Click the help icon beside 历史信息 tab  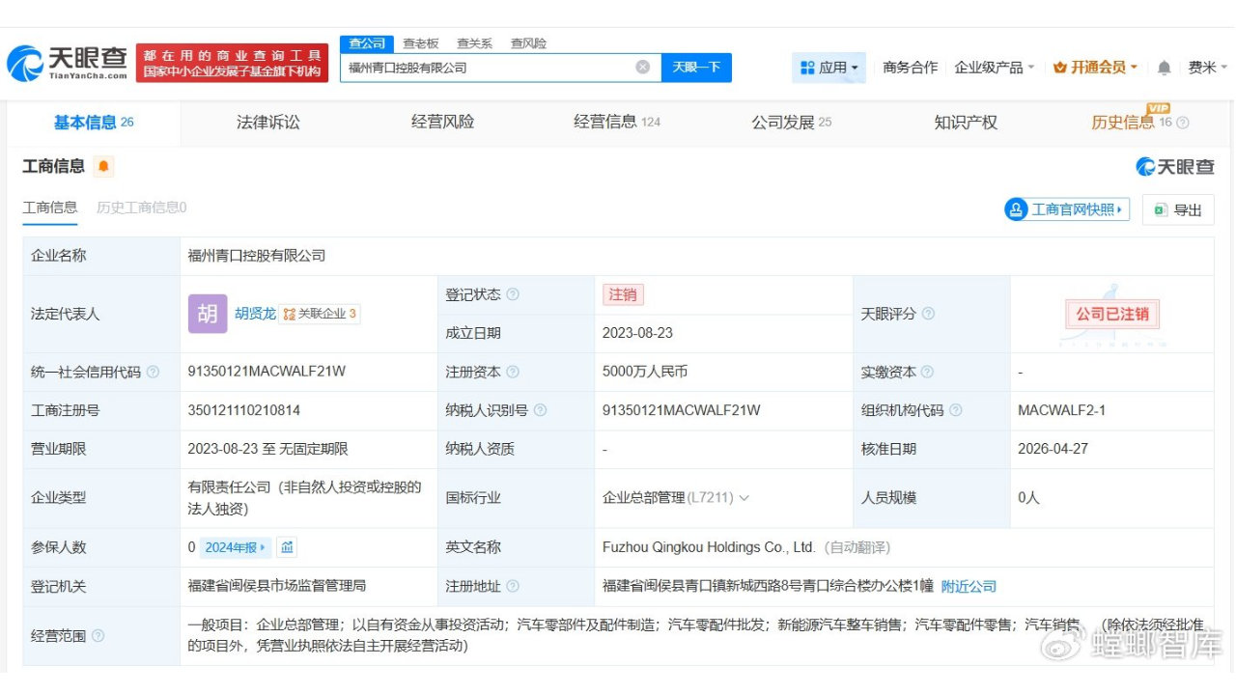1183,123
